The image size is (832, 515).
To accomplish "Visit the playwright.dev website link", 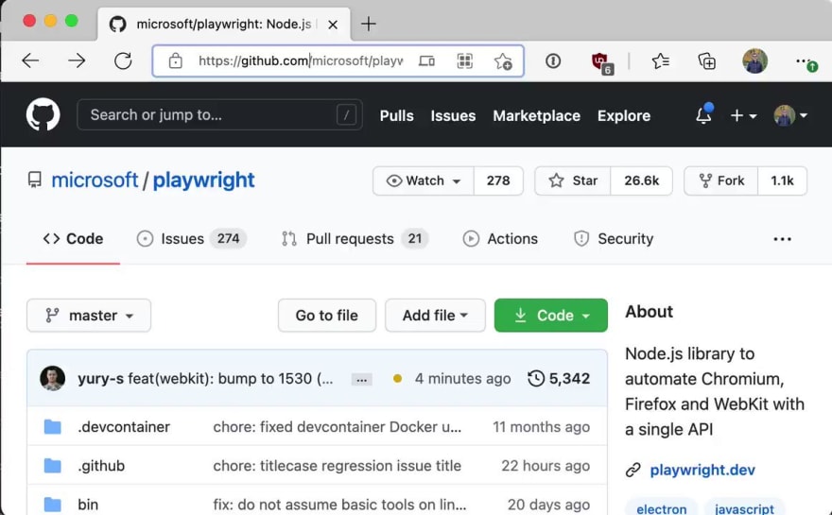I will 702,470.
